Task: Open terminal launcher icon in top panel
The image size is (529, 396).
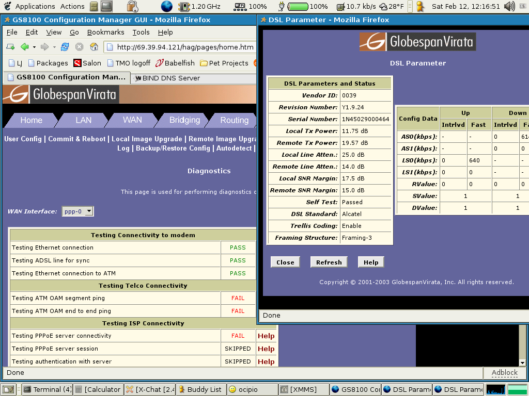Action: (106, 7)
